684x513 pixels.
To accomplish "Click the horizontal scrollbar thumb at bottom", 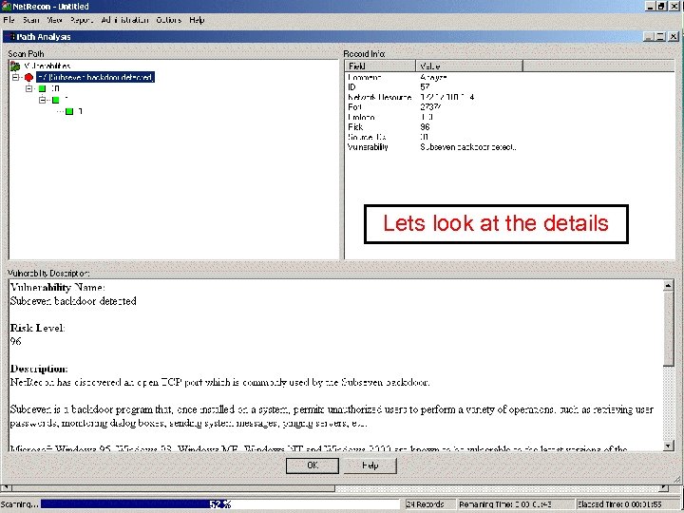I will [173, 488].
